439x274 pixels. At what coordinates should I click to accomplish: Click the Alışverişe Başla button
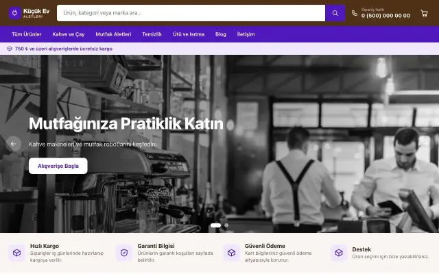[58, 166]
